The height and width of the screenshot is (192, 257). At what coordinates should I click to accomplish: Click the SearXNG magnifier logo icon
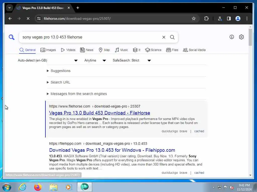(12, 37)
